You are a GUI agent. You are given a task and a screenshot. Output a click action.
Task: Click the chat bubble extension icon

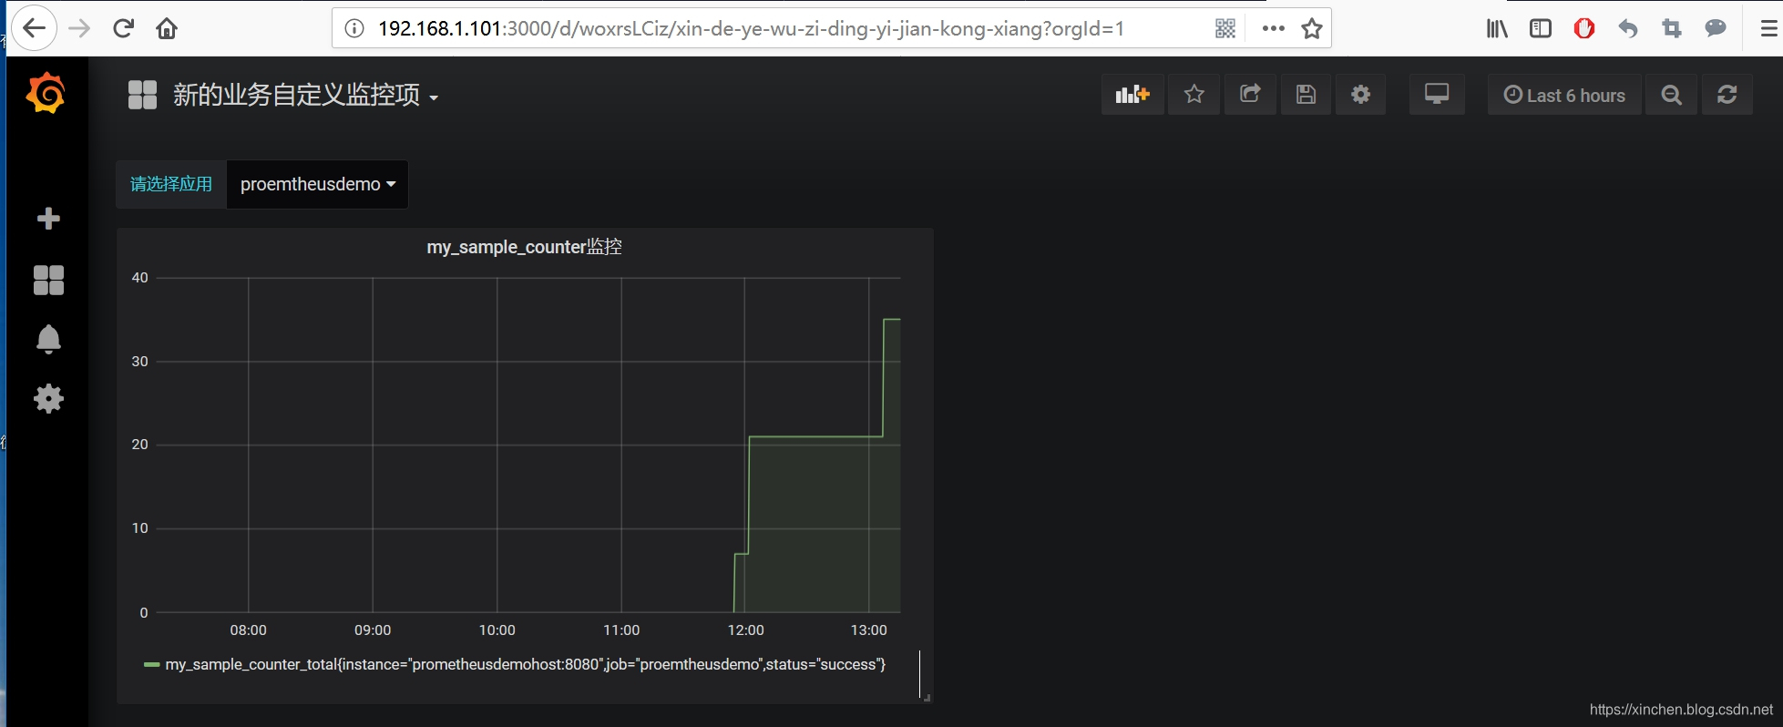(x=1716, y=28)
